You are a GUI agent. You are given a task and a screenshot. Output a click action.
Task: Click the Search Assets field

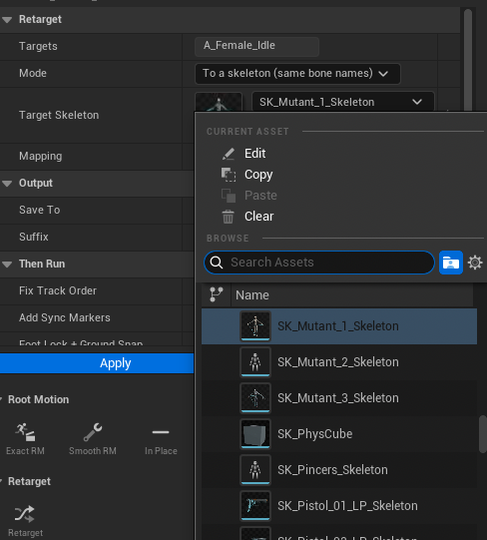(319, 263)
